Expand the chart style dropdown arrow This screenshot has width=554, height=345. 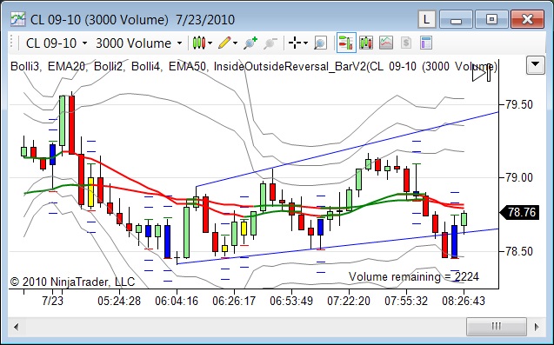(210, 43)
